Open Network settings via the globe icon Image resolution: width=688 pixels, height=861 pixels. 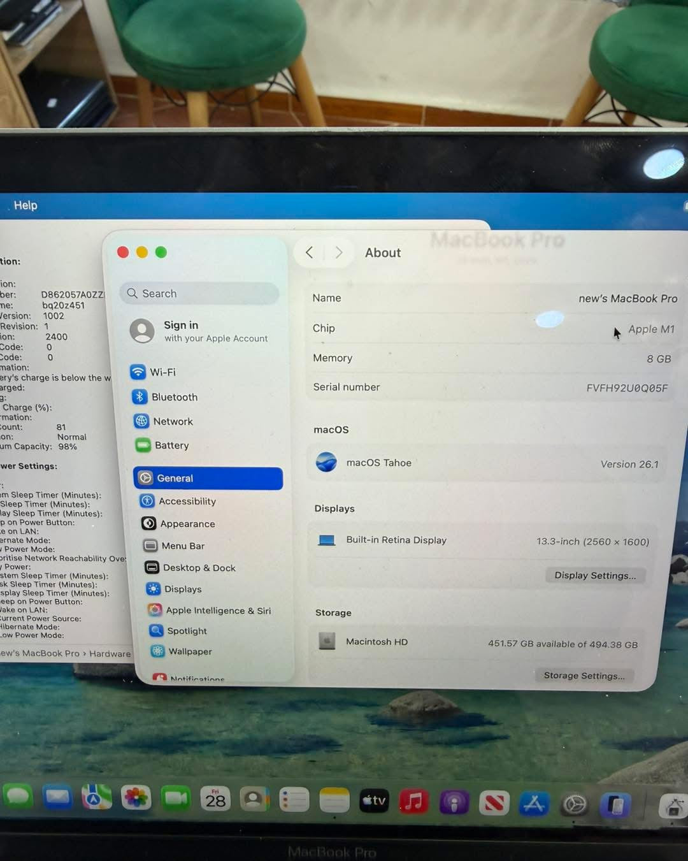tap(141, 421)
